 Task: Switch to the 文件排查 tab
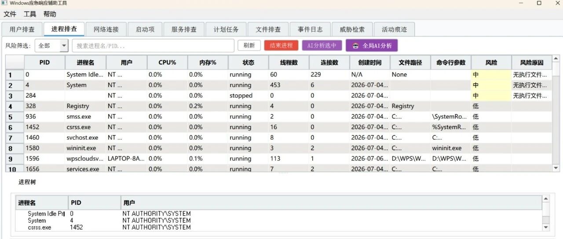pos(268,29)
